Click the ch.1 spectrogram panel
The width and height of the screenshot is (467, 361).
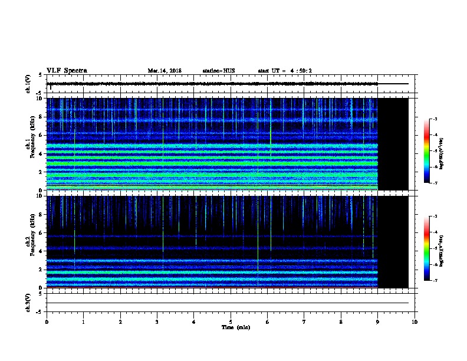pos(227,144)
